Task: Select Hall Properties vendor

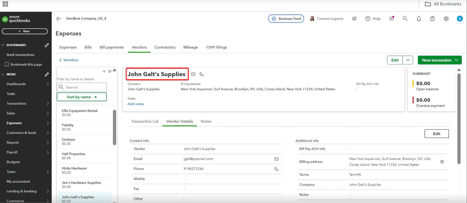Action: point(85,156)
